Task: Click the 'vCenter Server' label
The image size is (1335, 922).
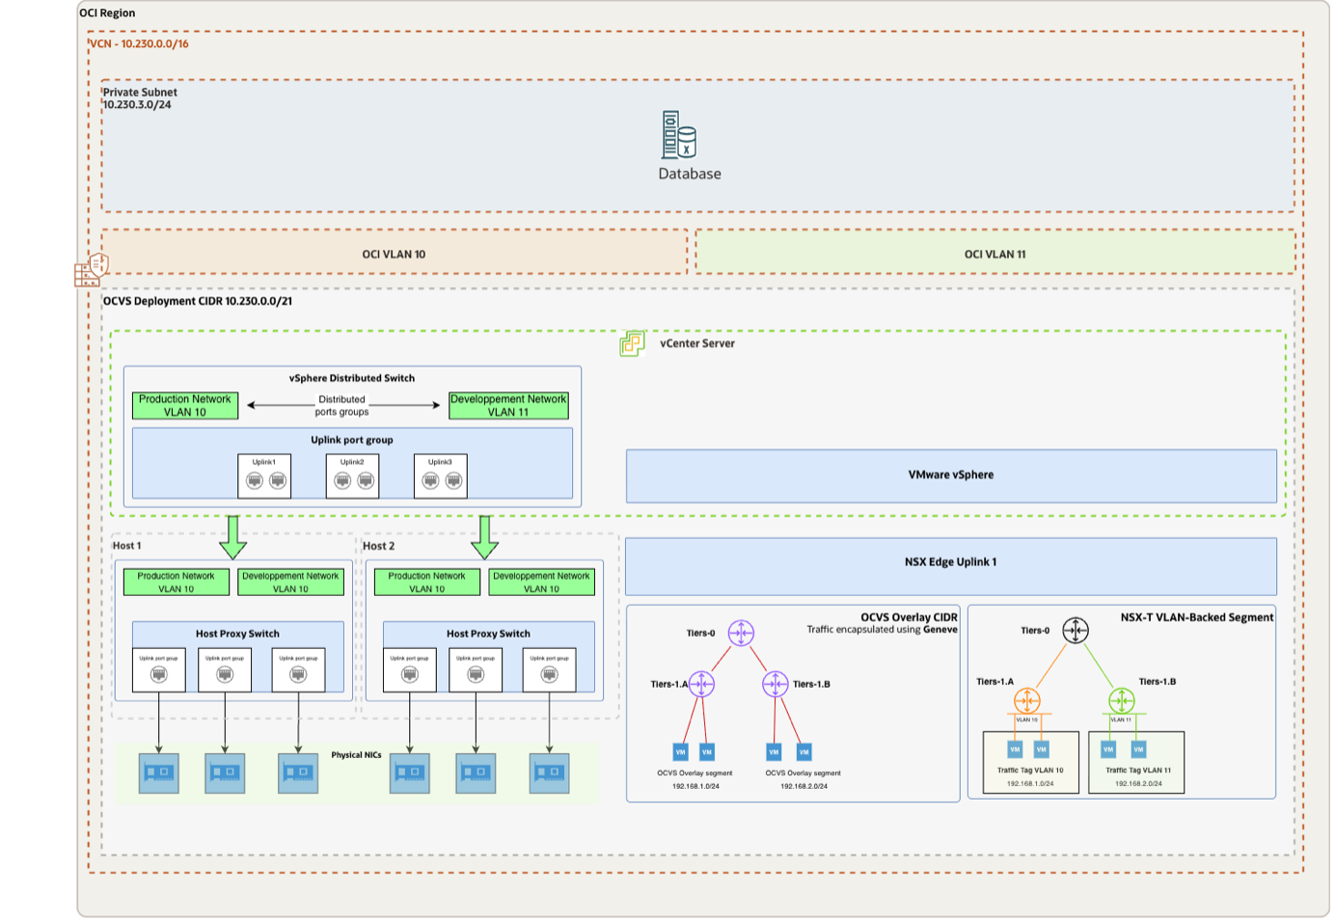Action: tap(697, 343)
